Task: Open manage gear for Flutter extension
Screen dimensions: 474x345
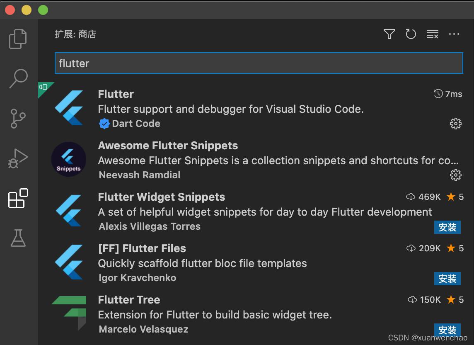Action: point(455,124)
